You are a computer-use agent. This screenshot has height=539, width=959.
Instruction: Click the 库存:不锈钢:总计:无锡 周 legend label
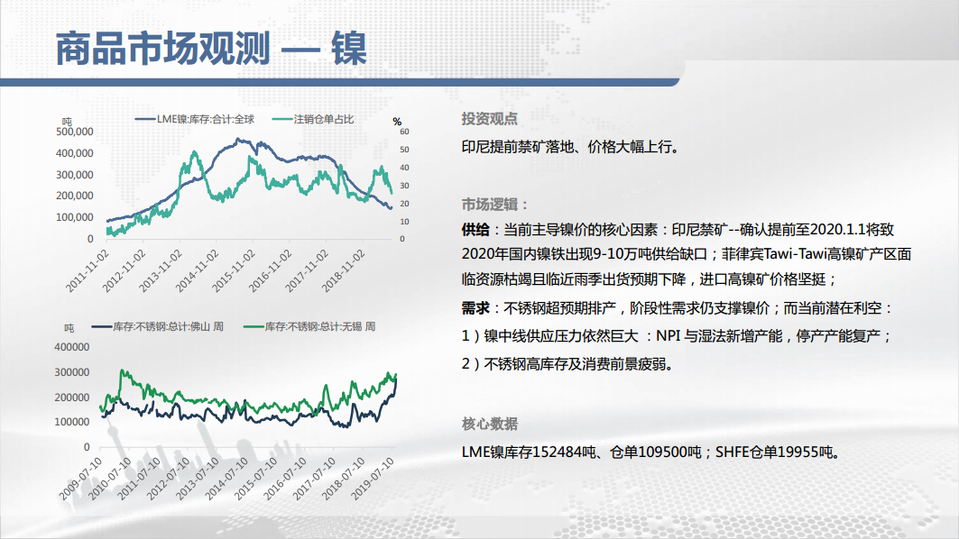tap(319, 325)
